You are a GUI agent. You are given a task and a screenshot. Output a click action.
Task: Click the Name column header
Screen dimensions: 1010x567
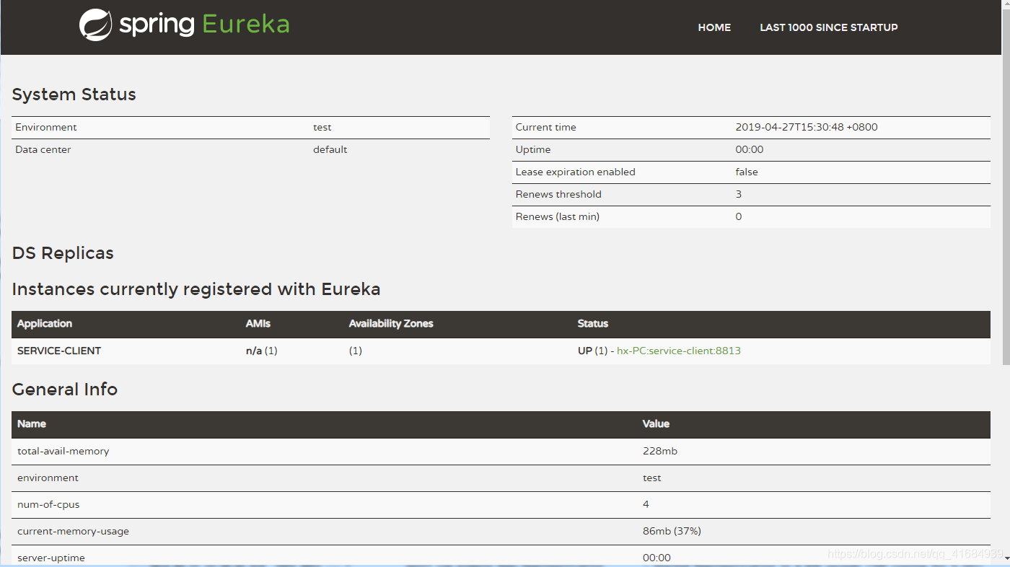tap(32, 423)
